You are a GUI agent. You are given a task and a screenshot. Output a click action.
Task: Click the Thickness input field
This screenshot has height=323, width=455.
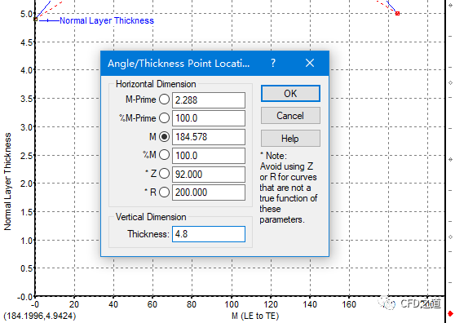(x=209, y=234)
